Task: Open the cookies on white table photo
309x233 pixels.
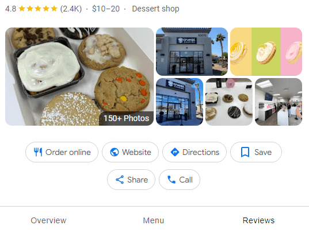Action: pos(229,102)
